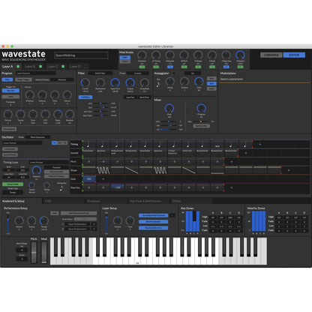
Task: Adjust the filter Crossfade knob
Action: (x=145, y=82)
